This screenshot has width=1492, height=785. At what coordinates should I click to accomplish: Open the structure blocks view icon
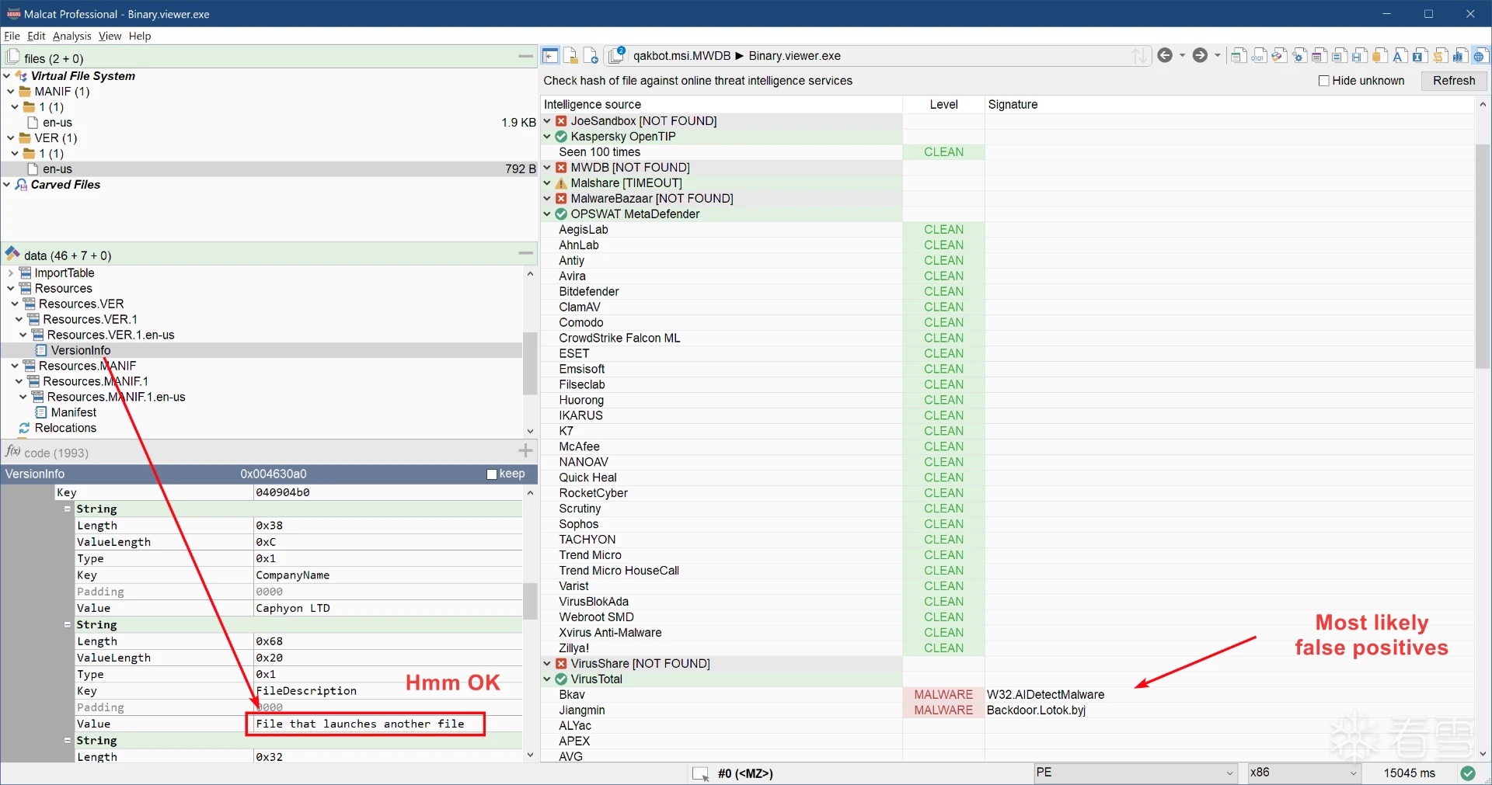click(1279, 55)
